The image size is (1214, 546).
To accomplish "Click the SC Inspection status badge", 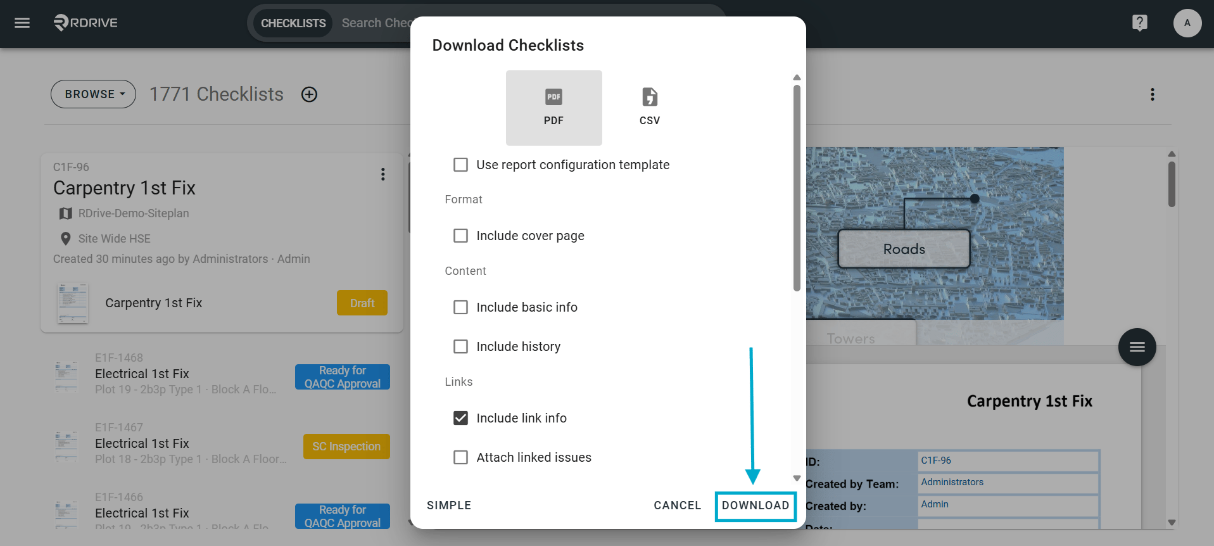I will click(x=346, y=447).
